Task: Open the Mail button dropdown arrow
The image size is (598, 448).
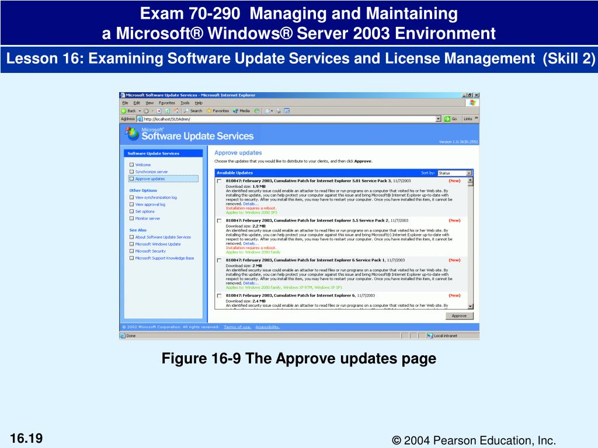Action: click(x=272, y=111)
